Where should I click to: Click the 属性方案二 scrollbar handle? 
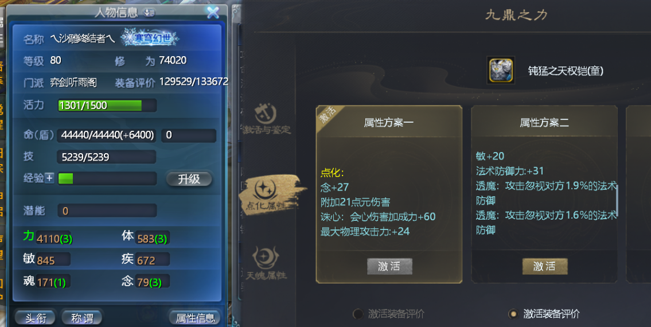pos(617,201)
